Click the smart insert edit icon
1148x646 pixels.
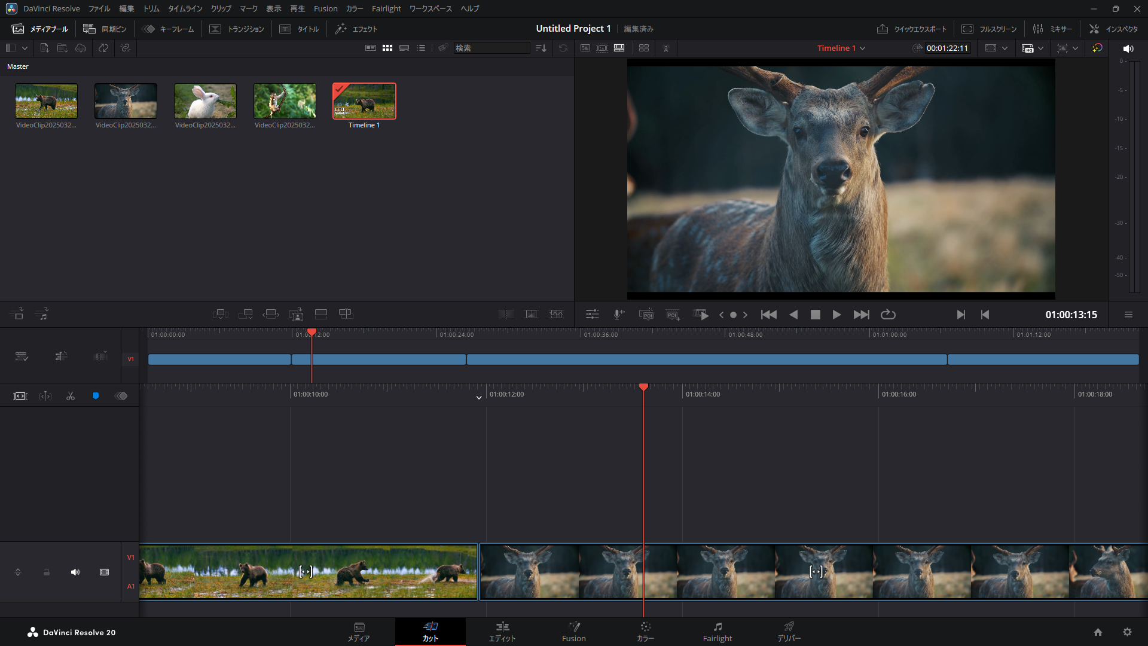[221, 314]
